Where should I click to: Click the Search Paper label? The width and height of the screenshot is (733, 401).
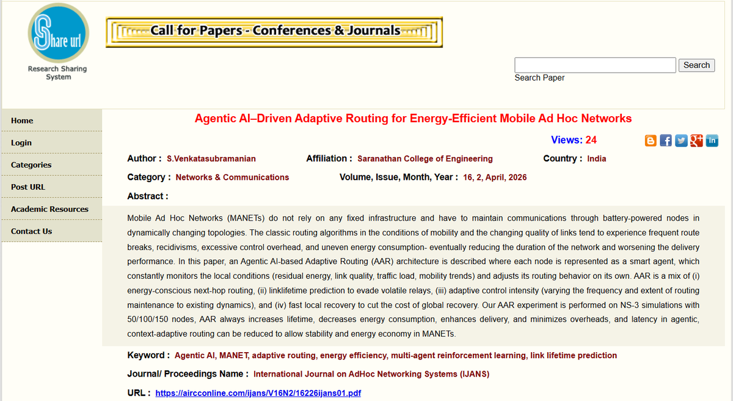539,78
